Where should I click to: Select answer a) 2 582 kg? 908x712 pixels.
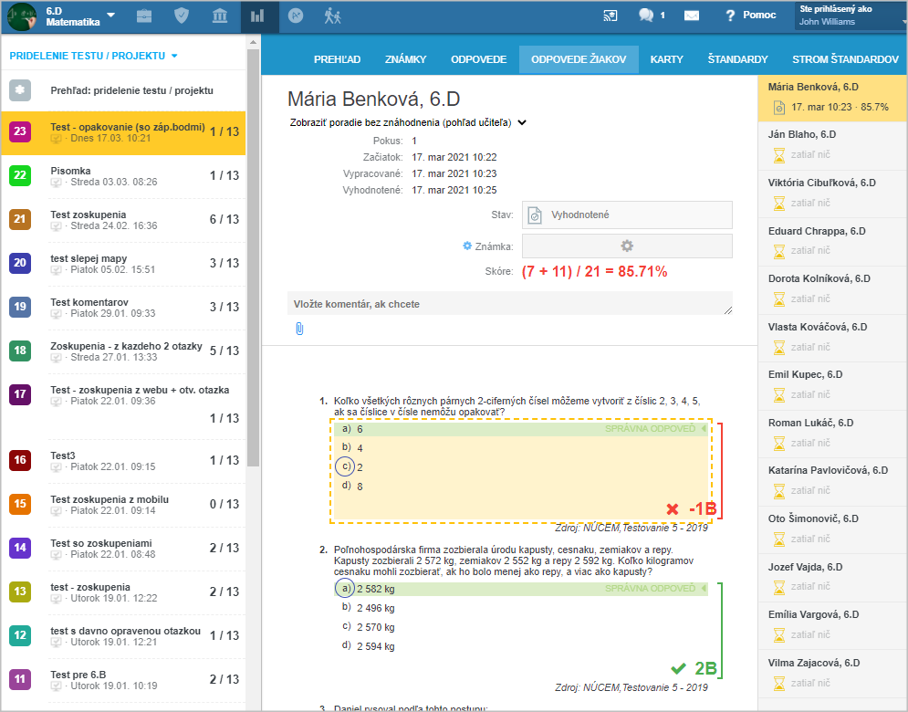coord(520,589)
